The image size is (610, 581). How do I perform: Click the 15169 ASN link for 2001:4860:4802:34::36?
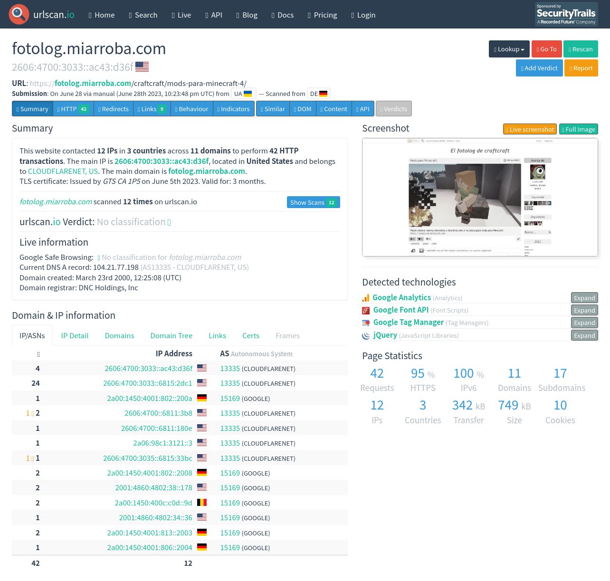click(x=230, y=518)
